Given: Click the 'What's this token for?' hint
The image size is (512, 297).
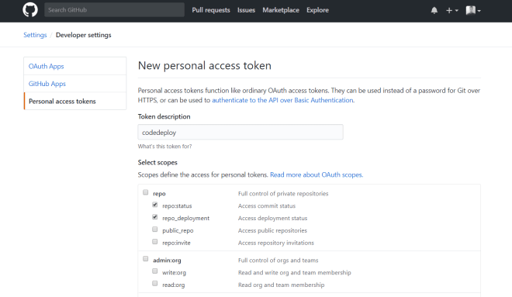Looking at the screenshot, I should [x=164, y=147].
